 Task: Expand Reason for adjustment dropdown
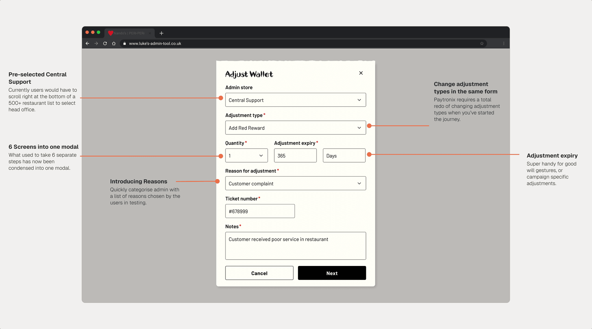click(295, 183)
